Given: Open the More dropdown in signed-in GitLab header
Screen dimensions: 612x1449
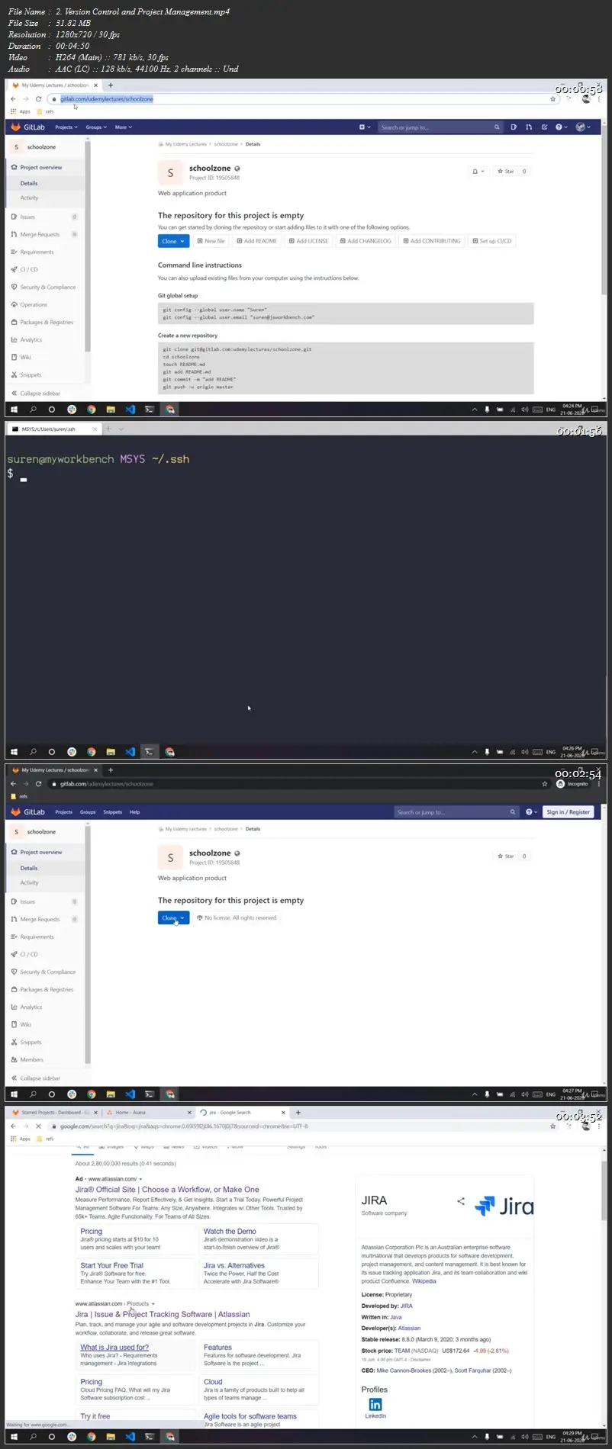Looking at the screenshot, I should tap(122, 127).
